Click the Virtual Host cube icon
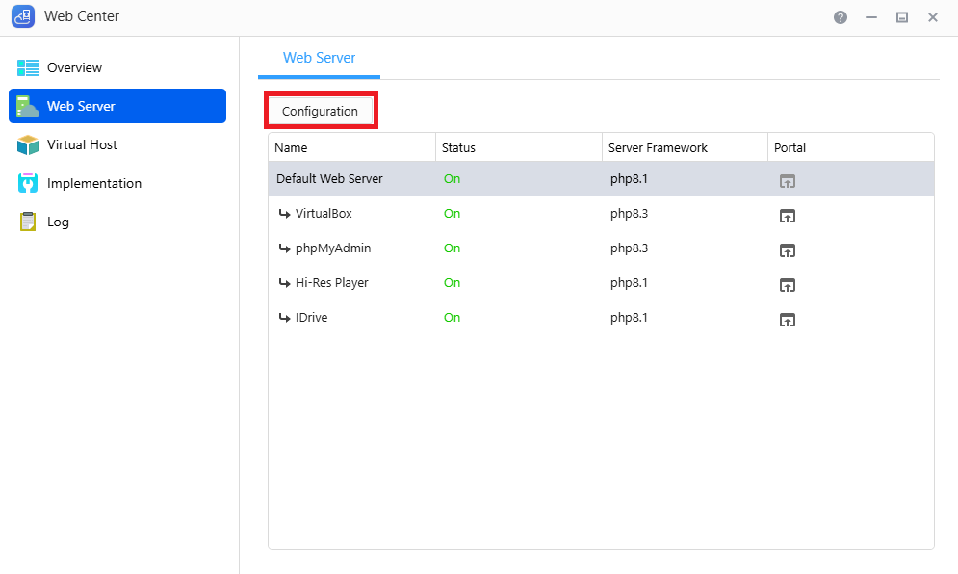 [x=28, y=144]
